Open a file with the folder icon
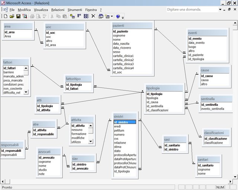238x190 pixels. [12, 16]
